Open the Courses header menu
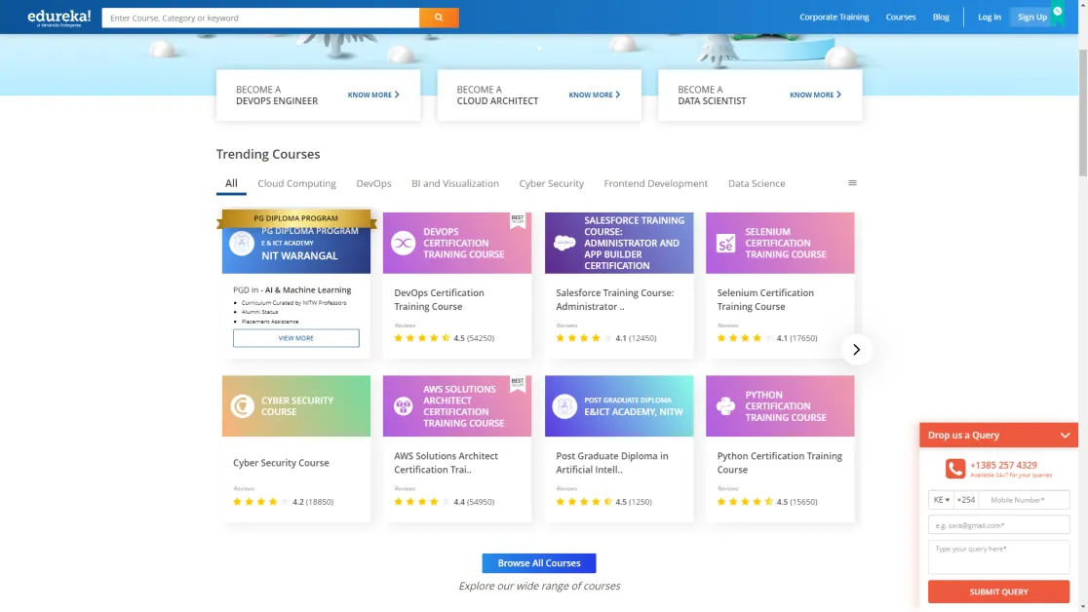Image resolution: width=1088 pixels, height=612 pixels. (901, 17)
